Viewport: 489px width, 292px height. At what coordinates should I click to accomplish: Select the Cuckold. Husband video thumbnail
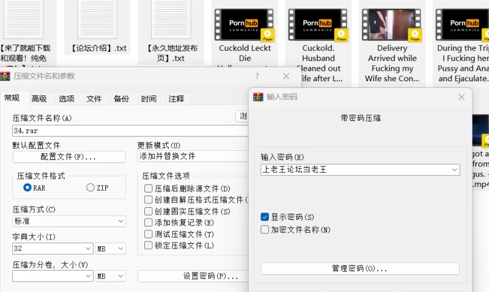tap(318, 25)
